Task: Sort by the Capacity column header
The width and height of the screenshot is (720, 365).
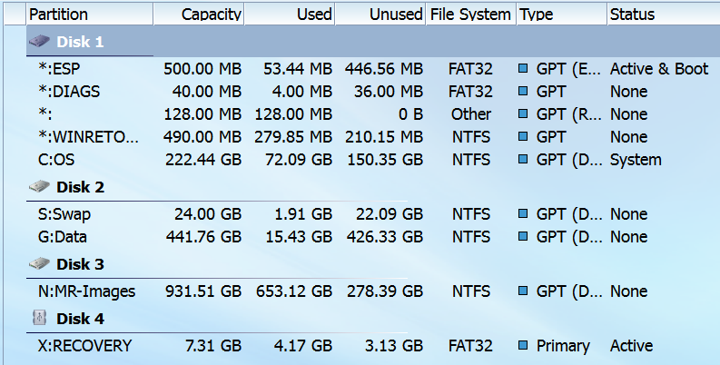Action: click(x=211, y=15)
